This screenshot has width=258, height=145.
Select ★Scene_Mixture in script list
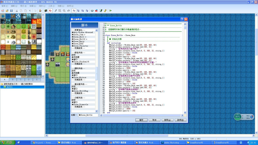coord(83,77)
